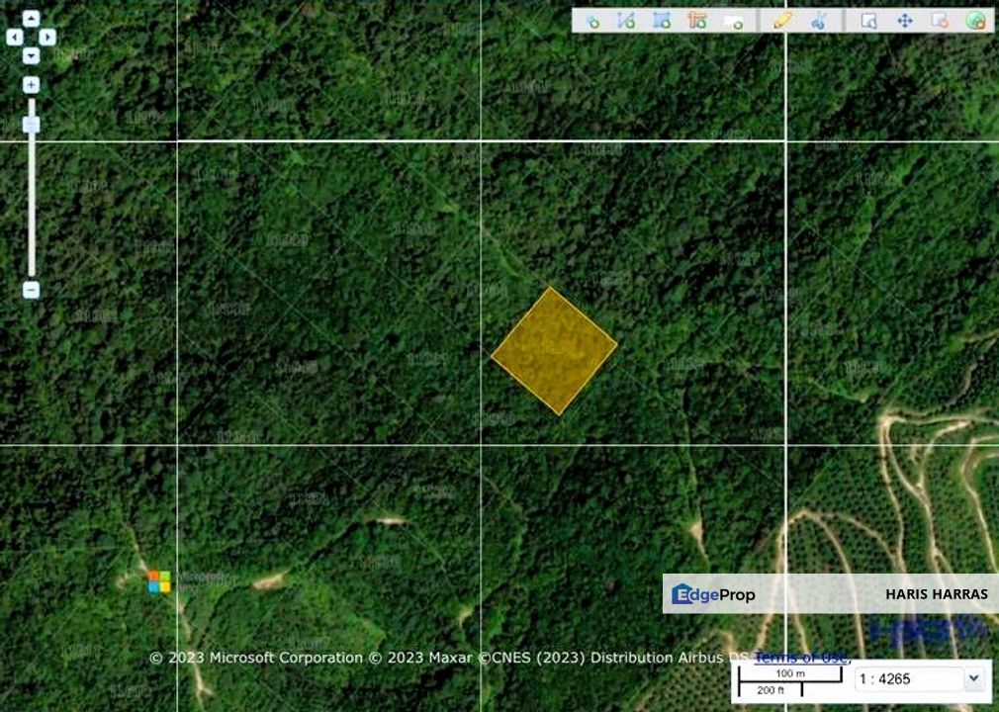Screen dimensions: 999x712
Task: Select the polygon measurement tool
Action: click(662, 22)
